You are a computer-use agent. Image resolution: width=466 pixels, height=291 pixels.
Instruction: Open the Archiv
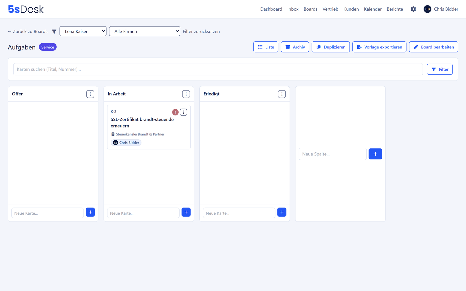[x=295, y=47]
